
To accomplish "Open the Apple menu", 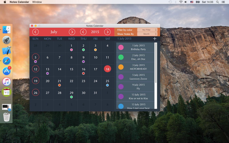I will tap(5, 2).
